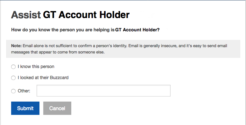The width and height of the screenshot is (246, 125).
Task: Click "GT Account Holder" in the page heading
Action: [x=86, y=15]
